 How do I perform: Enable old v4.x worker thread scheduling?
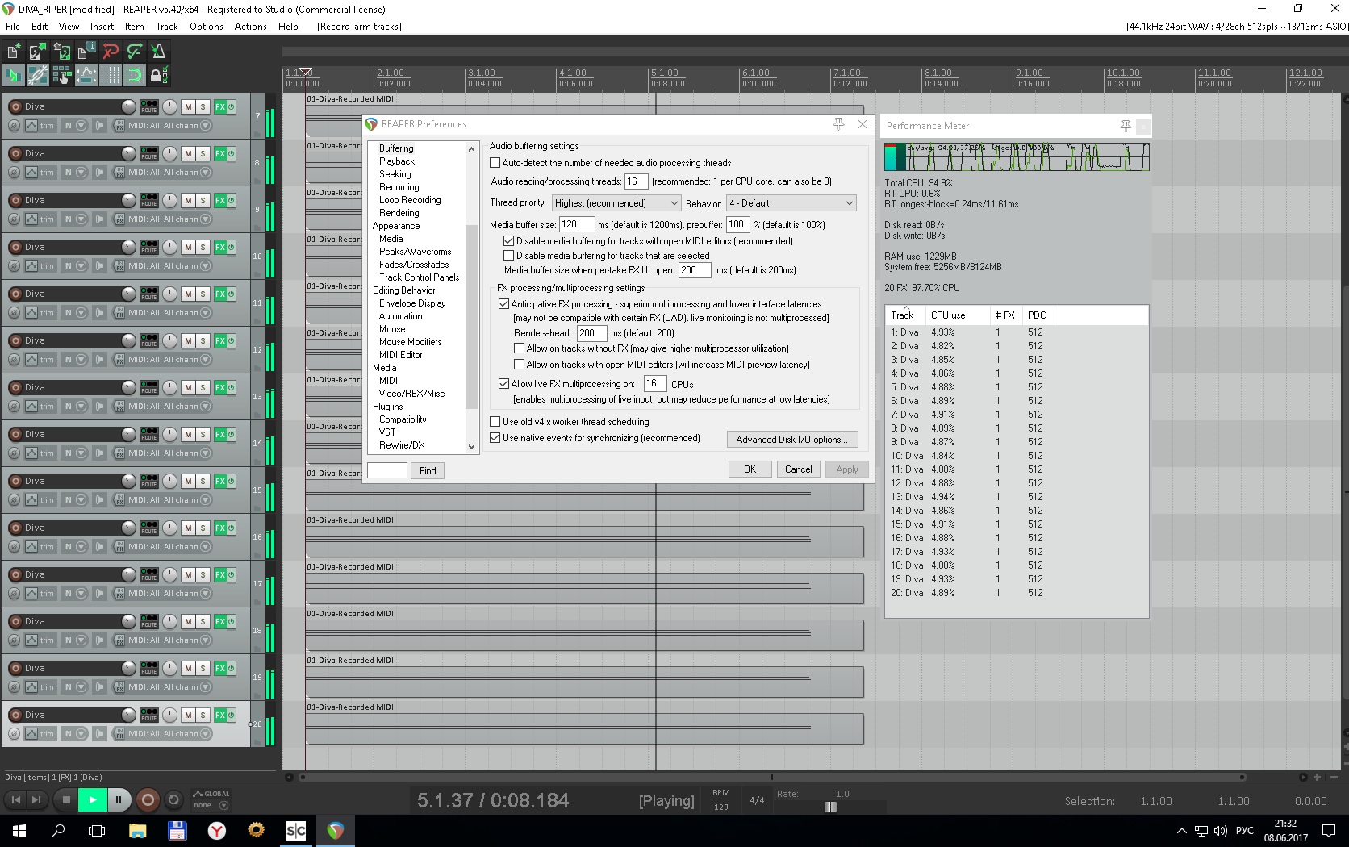(495, 422)
